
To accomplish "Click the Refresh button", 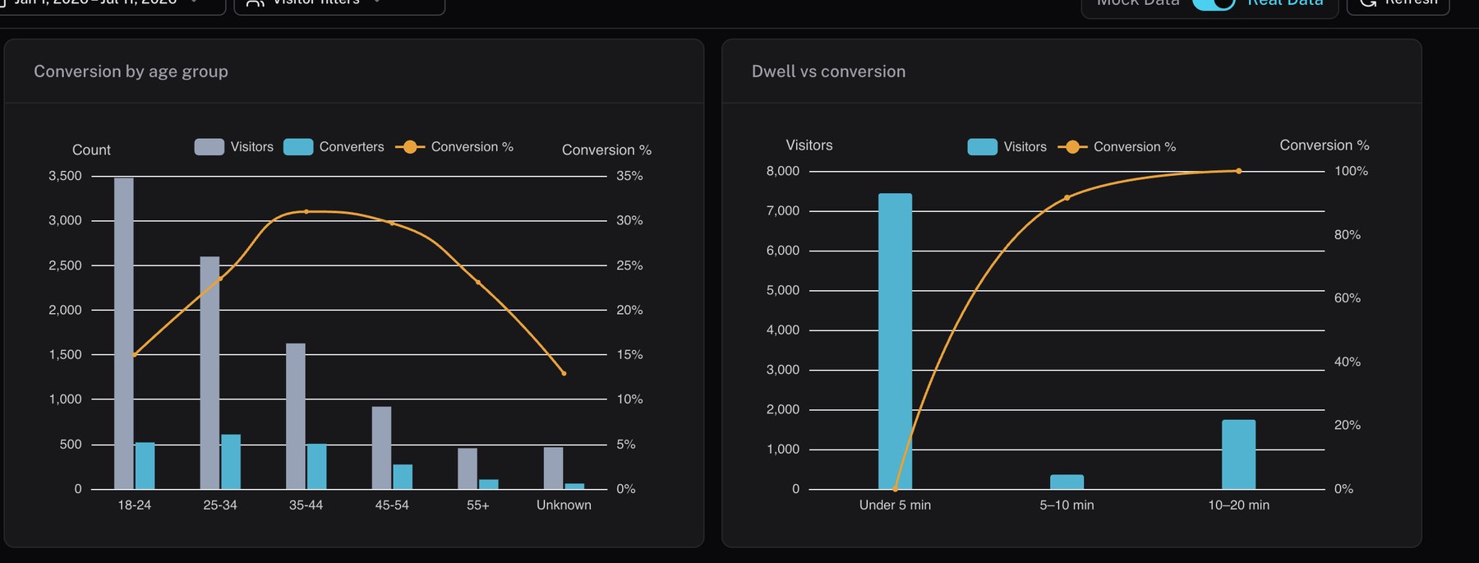I will [x=1398, y=4].
